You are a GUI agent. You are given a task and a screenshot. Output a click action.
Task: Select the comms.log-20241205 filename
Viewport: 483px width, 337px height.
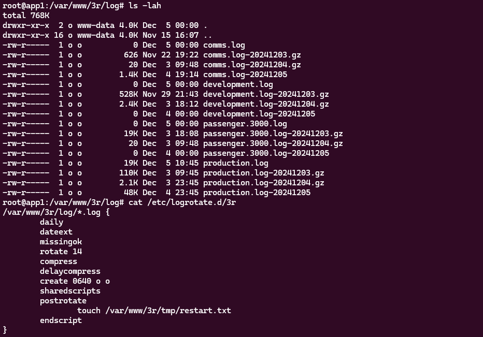(245, 75)
